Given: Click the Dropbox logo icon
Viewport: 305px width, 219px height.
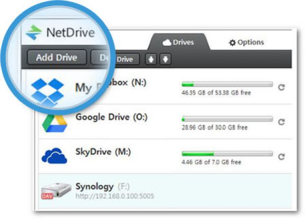Looking at the screenshot, I should pos(48,92).
